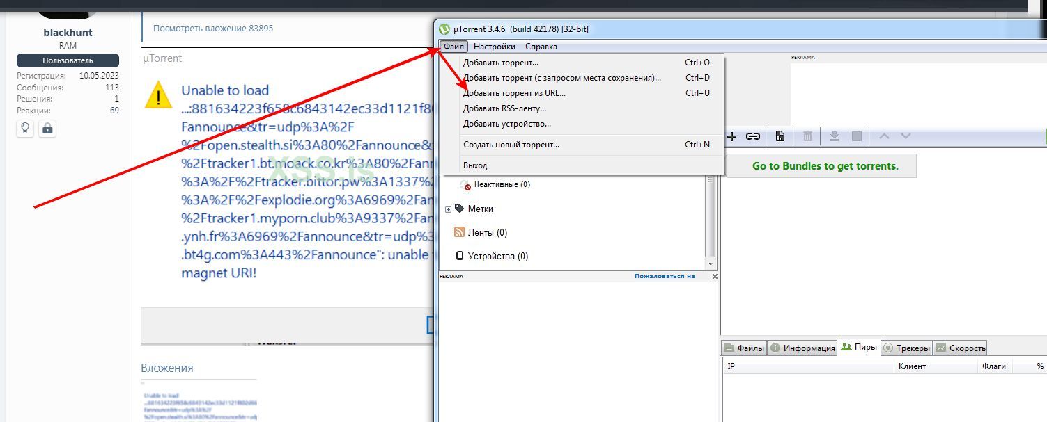Click the µTorrent caption above the error image
This screenshot has width=1047, height=422.
point(162,58)
